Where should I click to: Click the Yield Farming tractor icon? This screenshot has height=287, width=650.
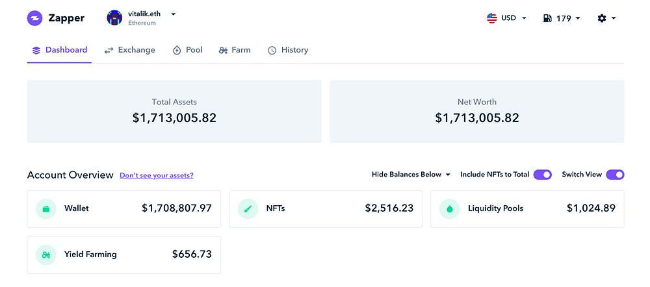(x=46, y=255)
